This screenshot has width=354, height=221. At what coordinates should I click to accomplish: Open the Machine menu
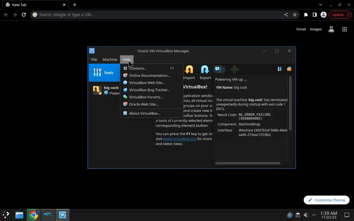pos(110,59)
